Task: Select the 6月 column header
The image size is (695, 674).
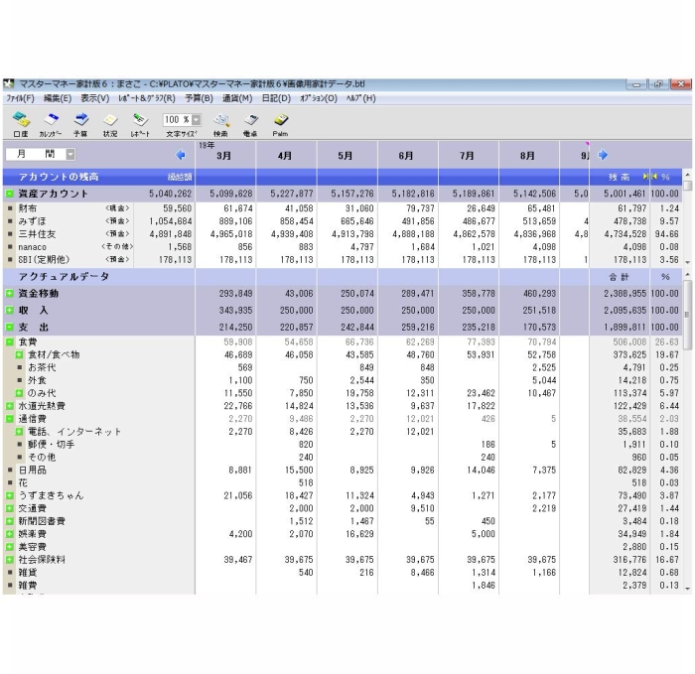Action: coord(407,155)
